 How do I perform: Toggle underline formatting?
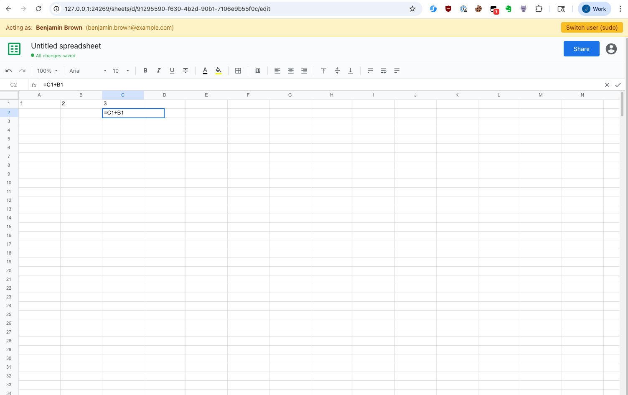click(172, 71)
